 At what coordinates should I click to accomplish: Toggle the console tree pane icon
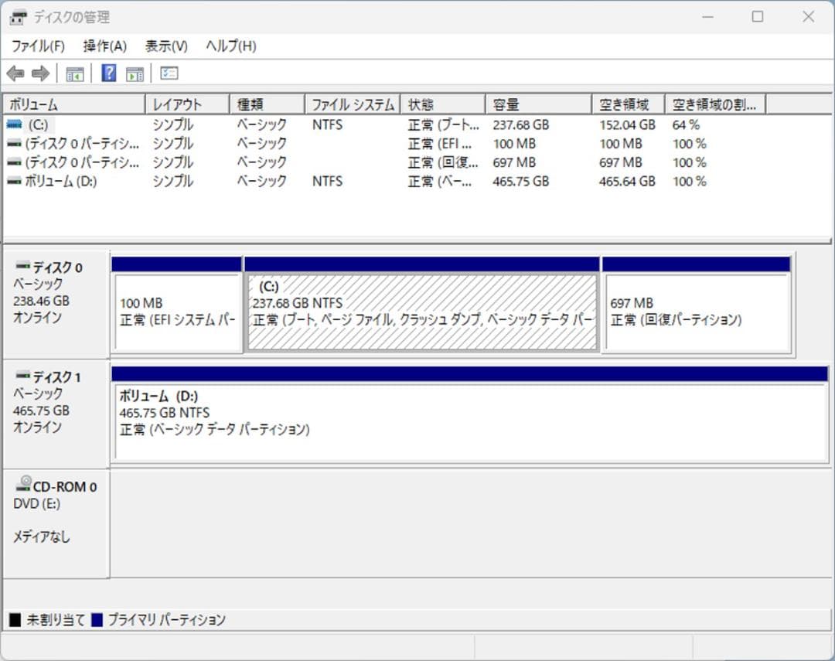point(74,73)
